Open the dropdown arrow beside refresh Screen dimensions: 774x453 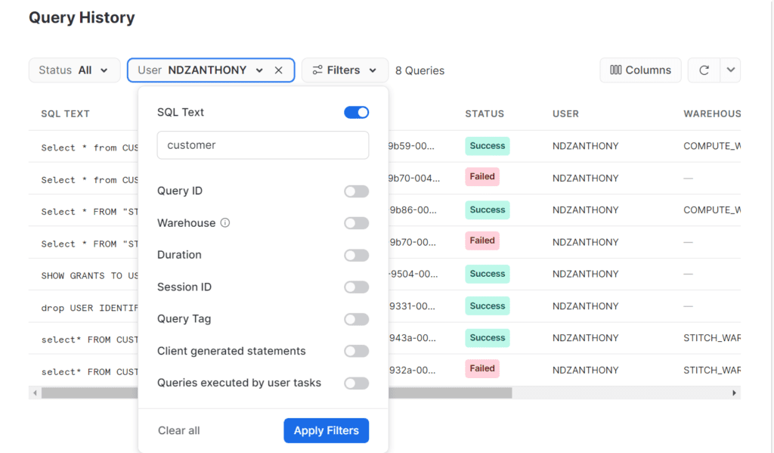(730, 70)
